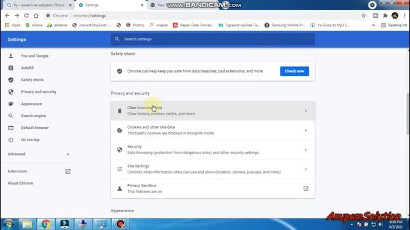Select Safety check in sidebar
The image size is (410, 230).
tap(32, 80)
